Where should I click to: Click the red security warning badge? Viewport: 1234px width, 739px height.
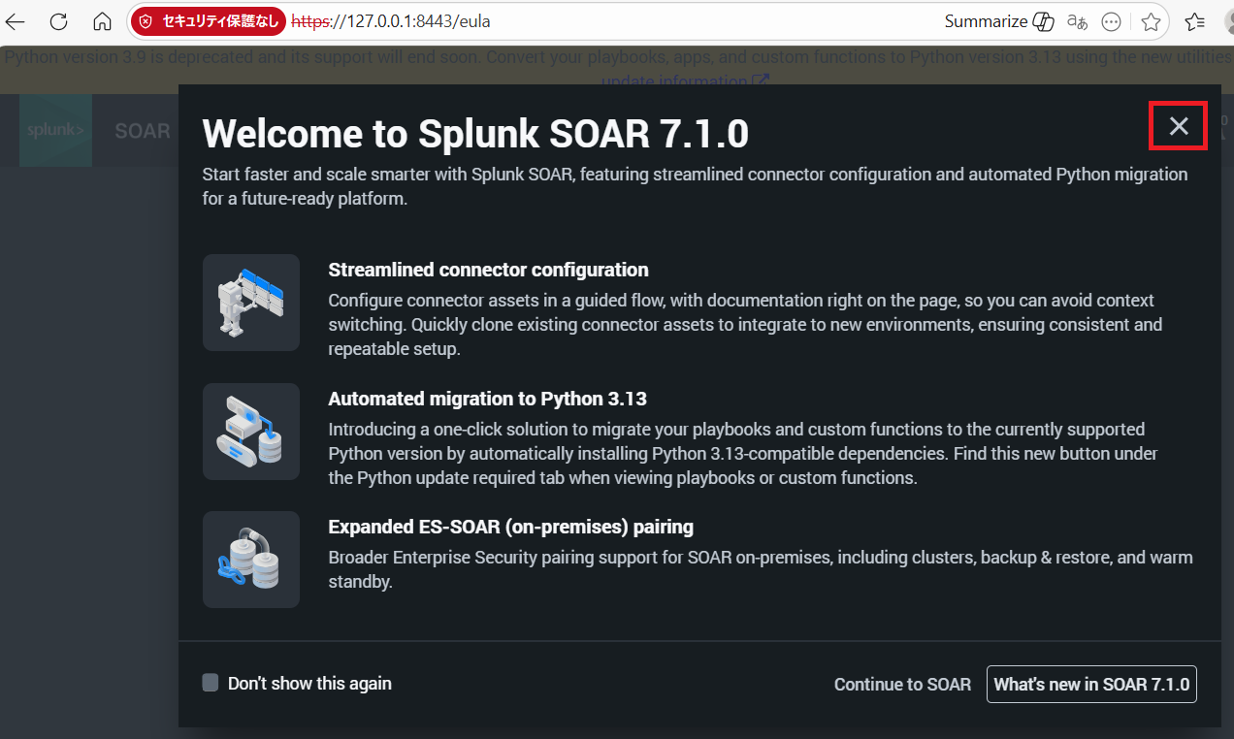[209, 21]
